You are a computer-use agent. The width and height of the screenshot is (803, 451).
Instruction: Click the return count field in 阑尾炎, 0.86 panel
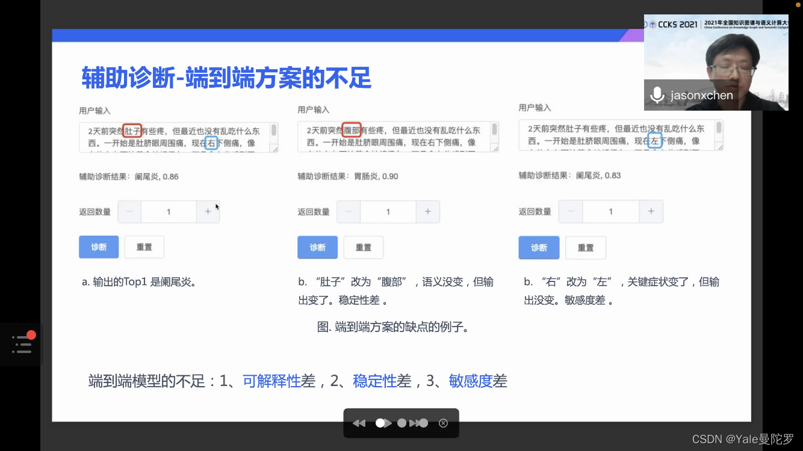(x=169, y=212)
